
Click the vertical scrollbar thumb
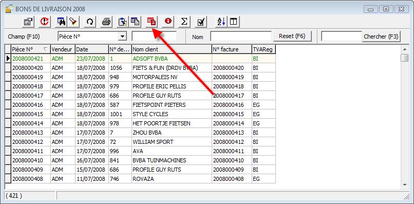point(404,58)
